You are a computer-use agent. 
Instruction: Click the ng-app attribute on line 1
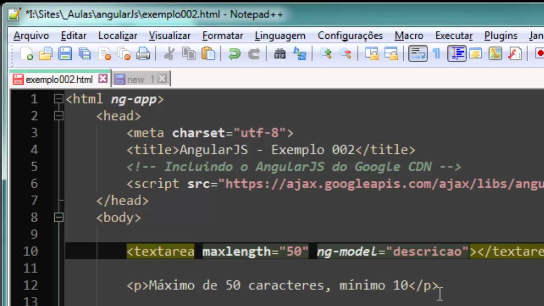133,99
